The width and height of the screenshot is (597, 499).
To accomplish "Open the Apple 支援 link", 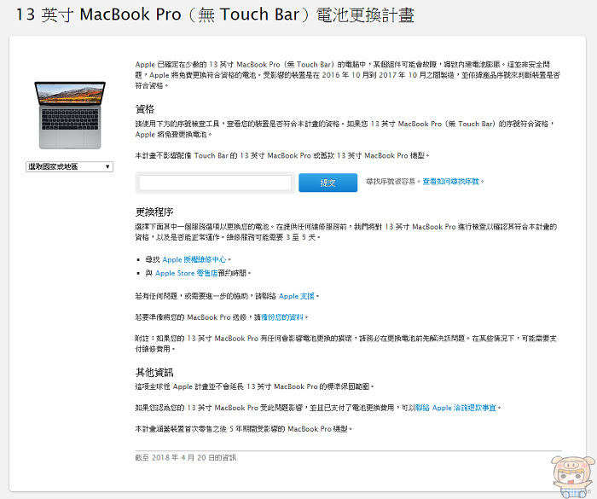I will [297, 296].
